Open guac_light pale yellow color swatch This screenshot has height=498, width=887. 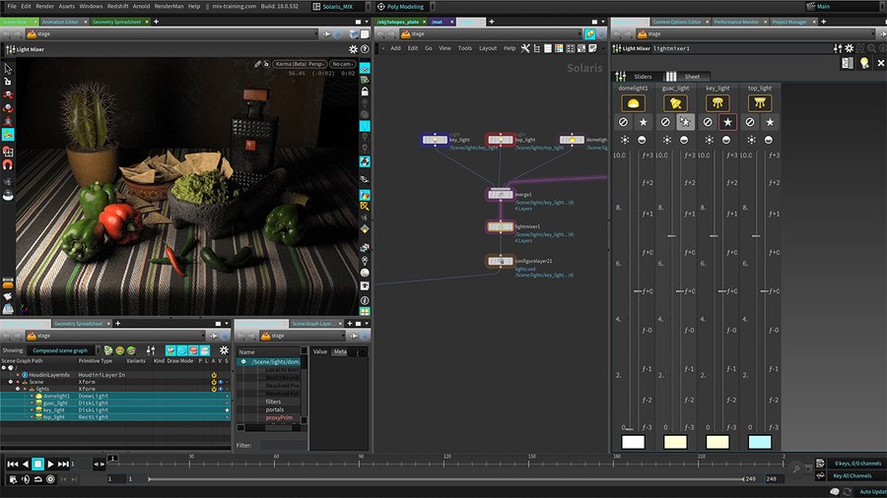(x=675, y=442)
